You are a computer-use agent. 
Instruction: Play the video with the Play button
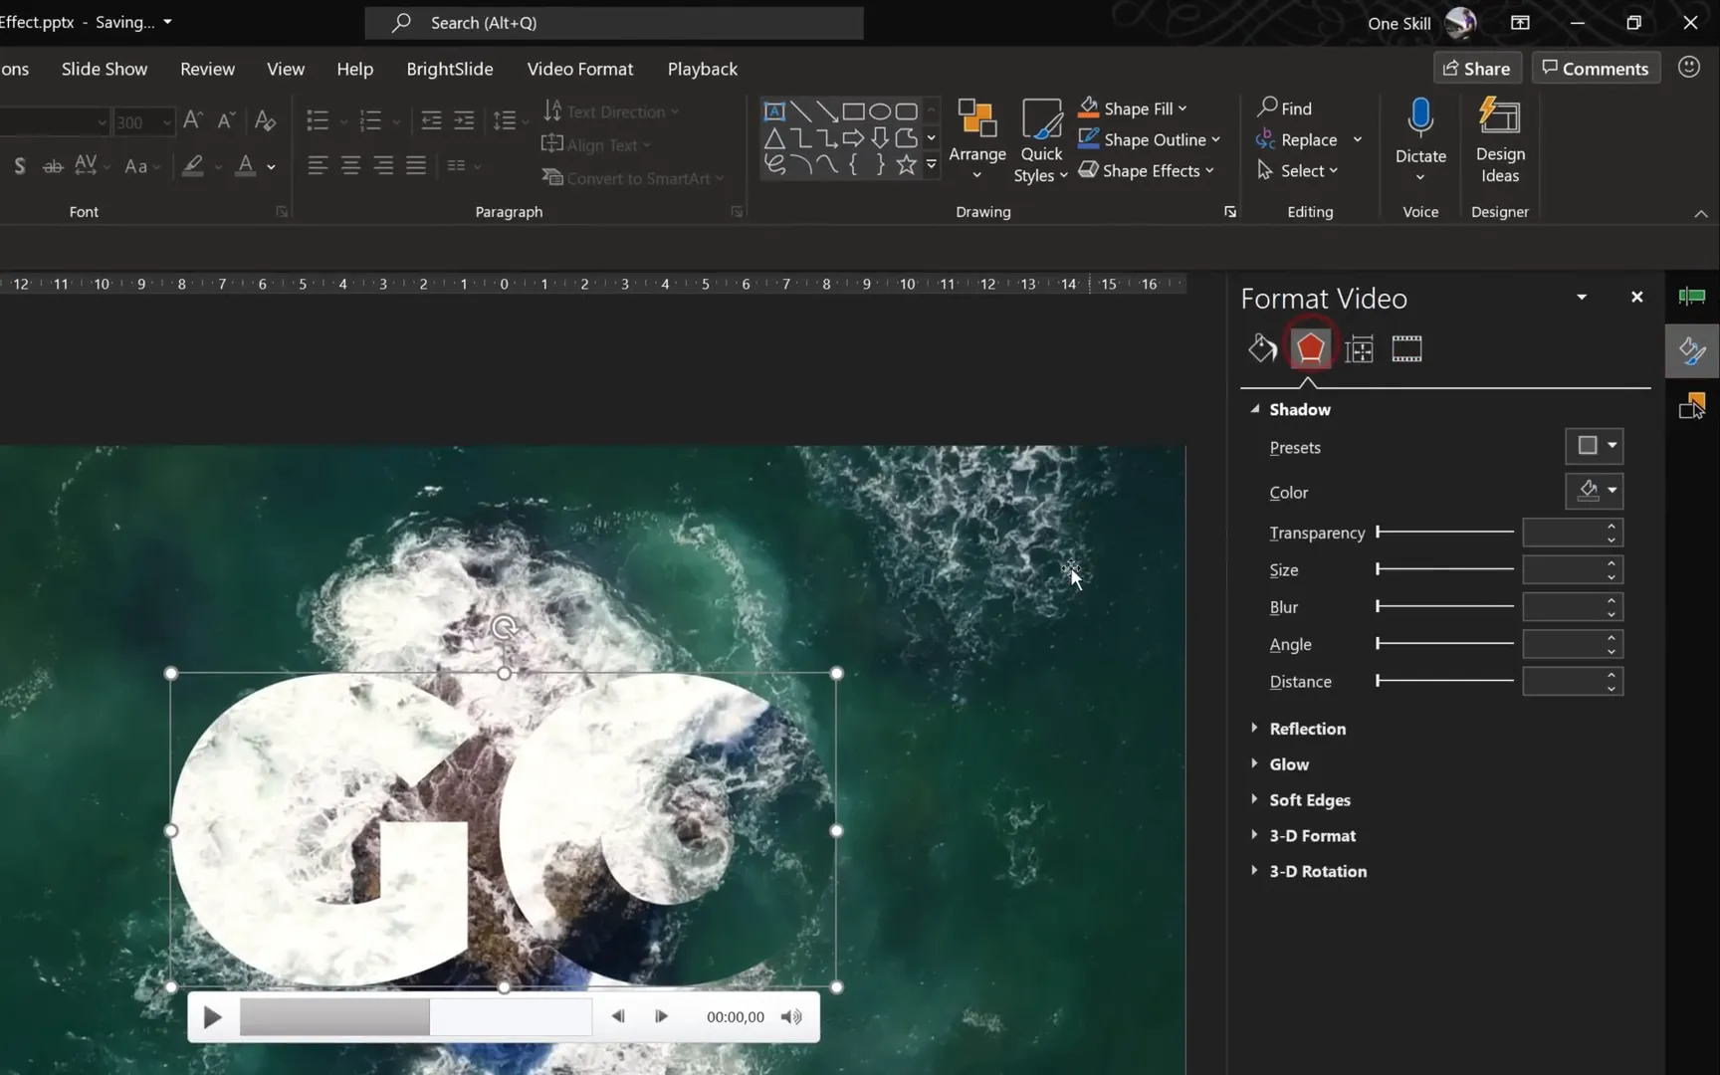[211, 1016]
